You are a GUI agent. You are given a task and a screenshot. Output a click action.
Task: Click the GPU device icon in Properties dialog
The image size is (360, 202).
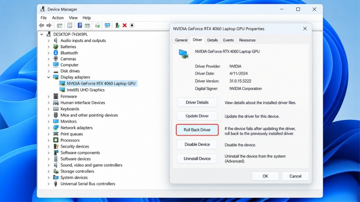click(x=184, y=54)
